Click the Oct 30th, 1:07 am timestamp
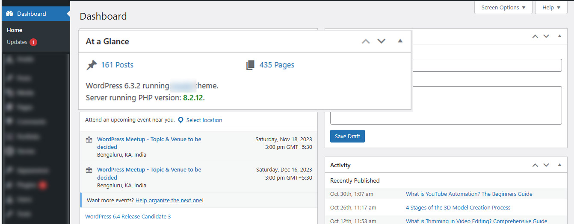The image size is (574, 224). (352, 194)
